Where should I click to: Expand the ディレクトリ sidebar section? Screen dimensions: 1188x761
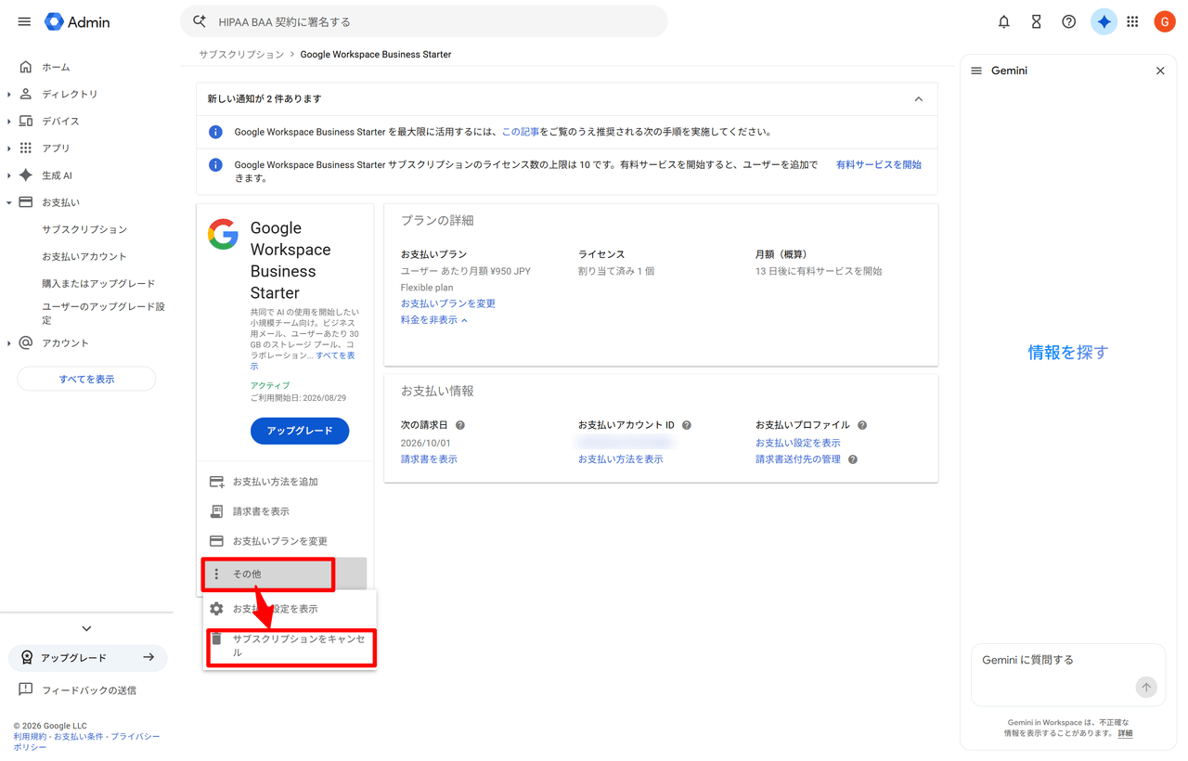click(9, 95)
